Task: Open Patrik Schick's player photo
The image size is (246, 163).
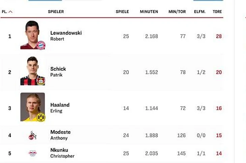Action: pyautogui.click(x=33, y=71)
